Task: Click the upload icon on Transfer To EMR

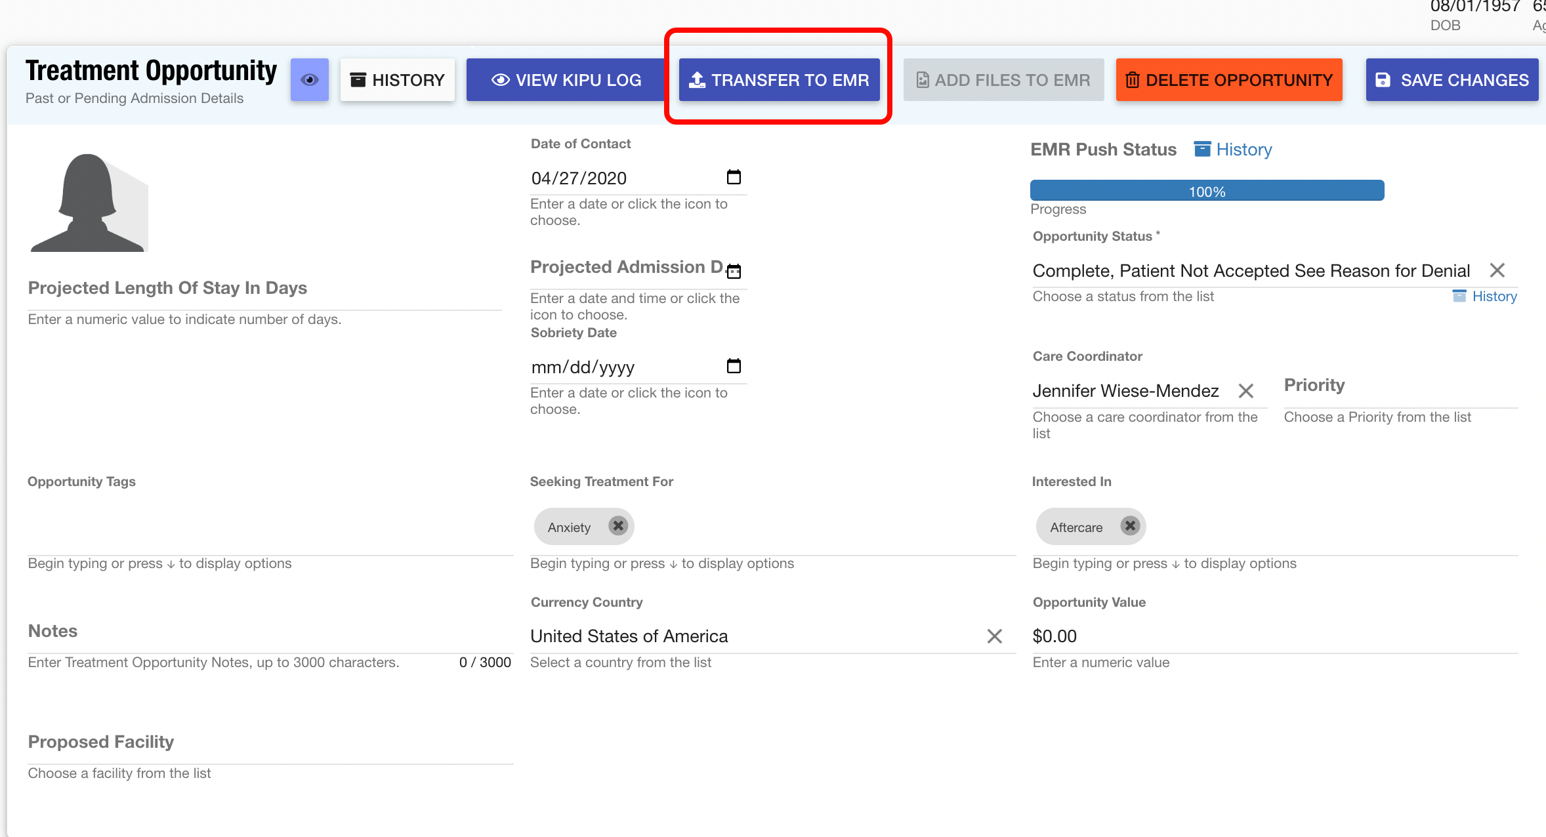Action: [x=696, y=79]
